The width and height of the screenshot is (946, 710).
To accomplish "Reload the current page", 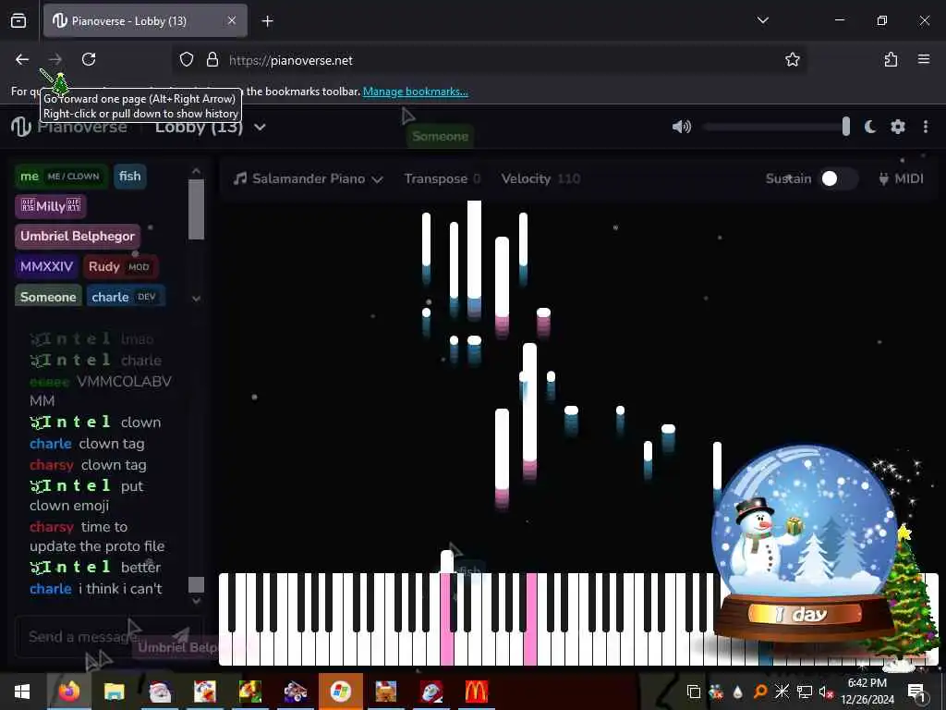I will 89,59.
